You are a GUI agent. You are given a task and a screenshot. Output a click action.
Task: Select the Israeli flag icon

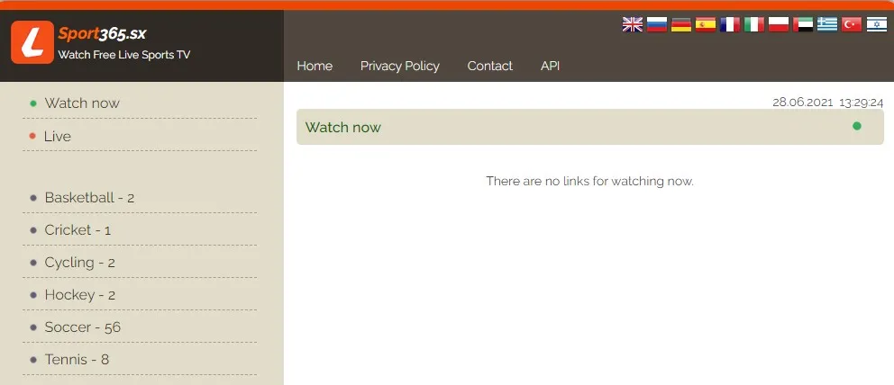[876, 24]
